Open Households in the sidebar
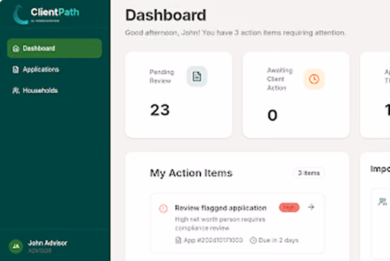 click(54, 90)
